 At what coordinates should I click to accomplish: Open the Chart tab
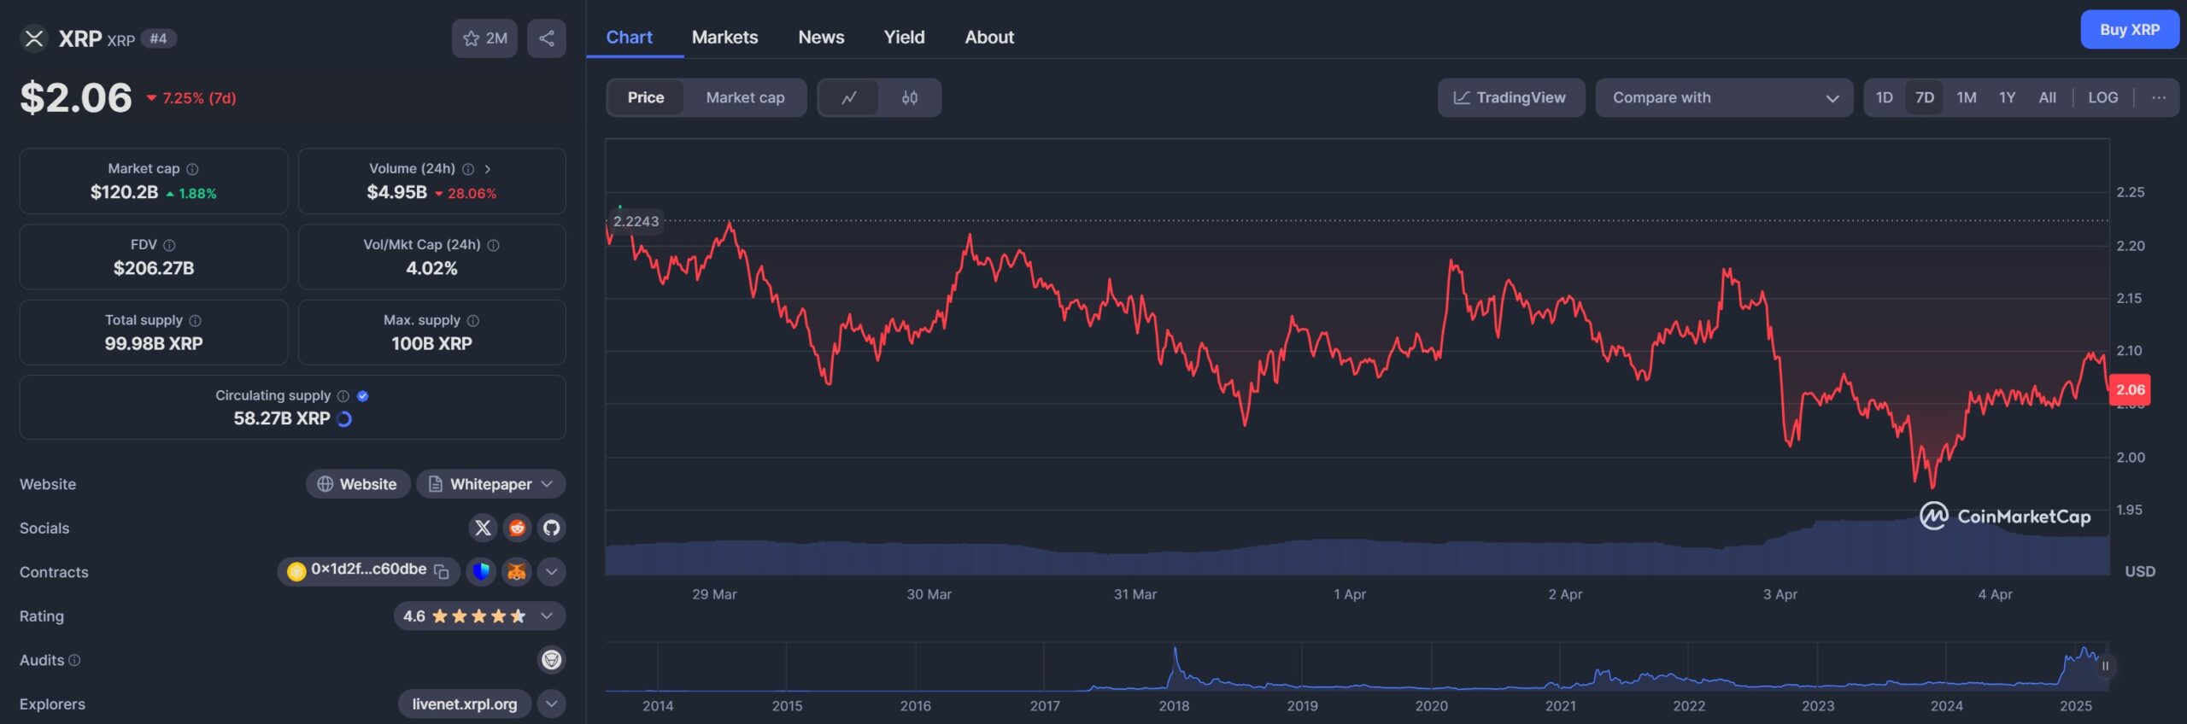coord(629,37)
